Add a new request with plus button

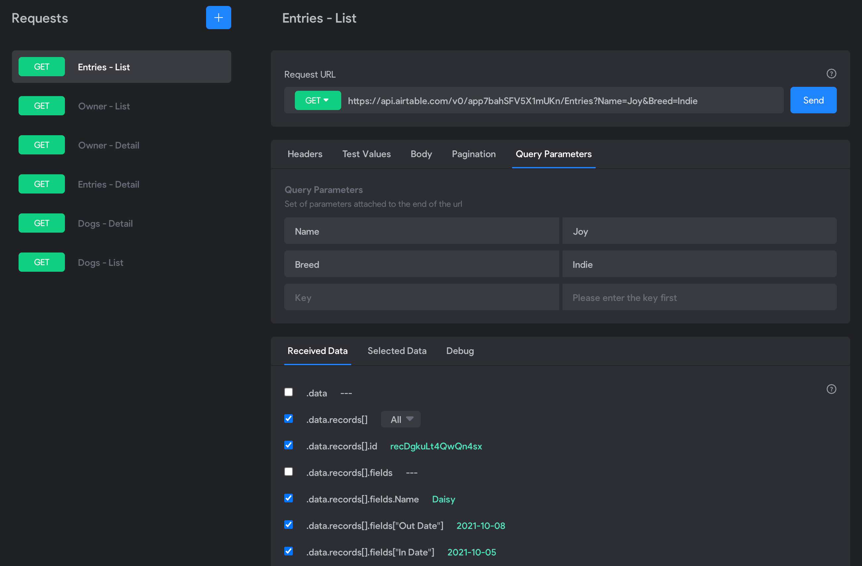pyautogui.click(x=218, y=17)
